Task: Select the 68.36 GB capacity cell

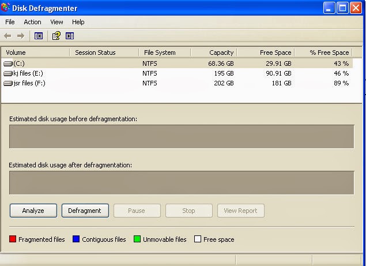Action: pos(221,63)
